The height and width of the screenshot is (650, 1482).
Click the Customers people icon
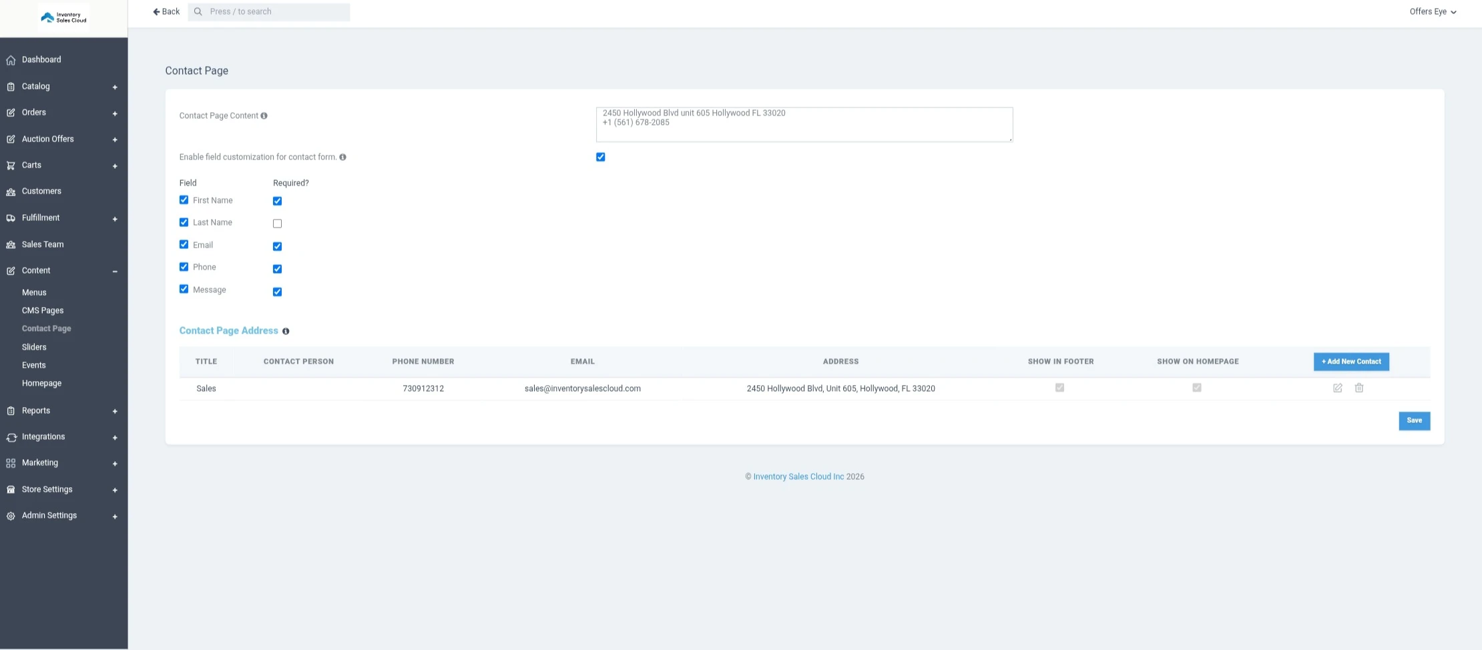[x=11, y=192]
